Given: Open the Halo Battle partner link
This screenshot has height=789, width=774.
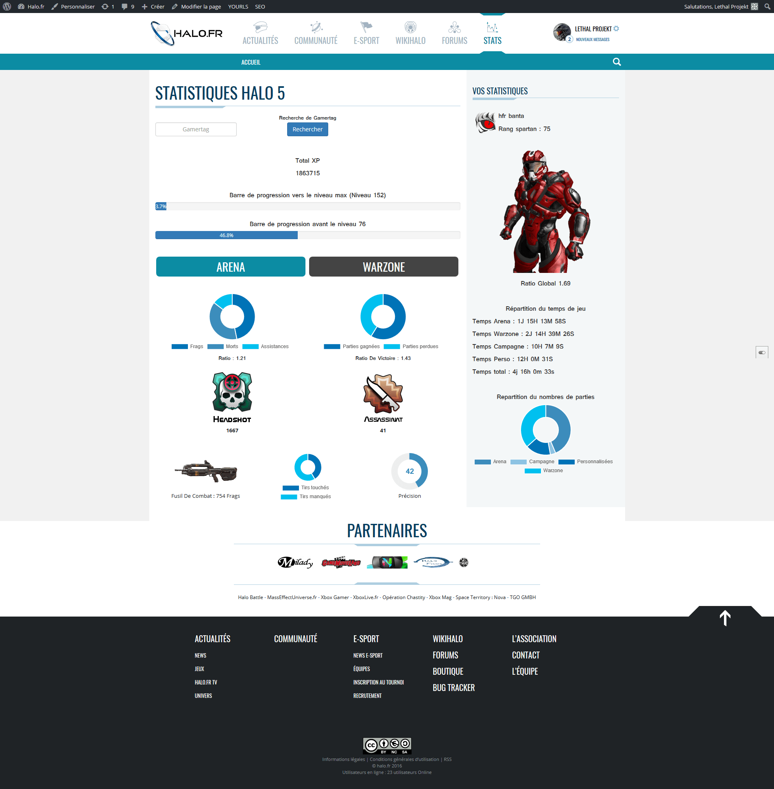Looking at the screenshot, I should coord(251,597).
